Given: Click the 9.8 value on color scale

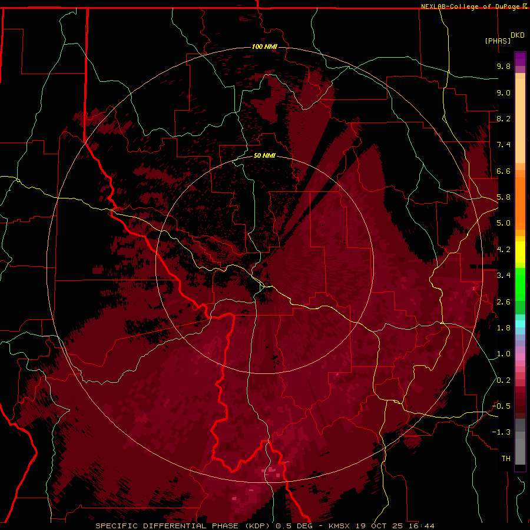Looking at the screenshot, I should 503,66.
